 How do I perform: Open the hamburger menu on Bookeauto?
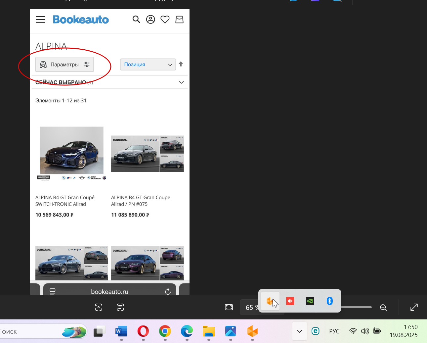click(40, 20)
